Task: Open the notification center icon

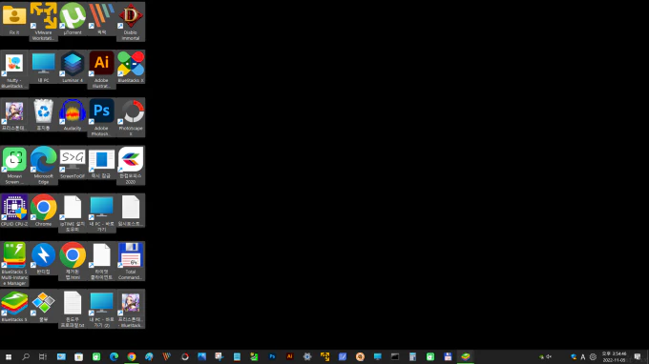Action: [638, 357]
